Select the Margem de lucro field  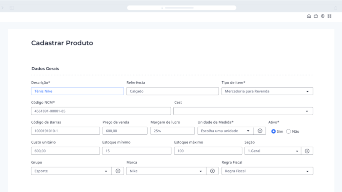[172, 131]
